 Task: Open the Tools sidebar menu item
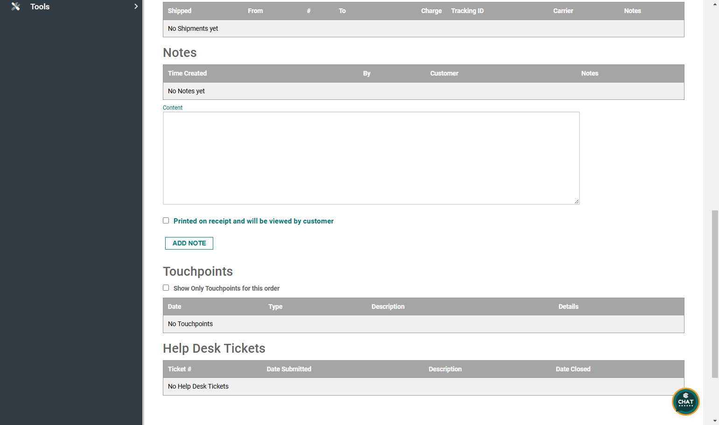point(71,7)
